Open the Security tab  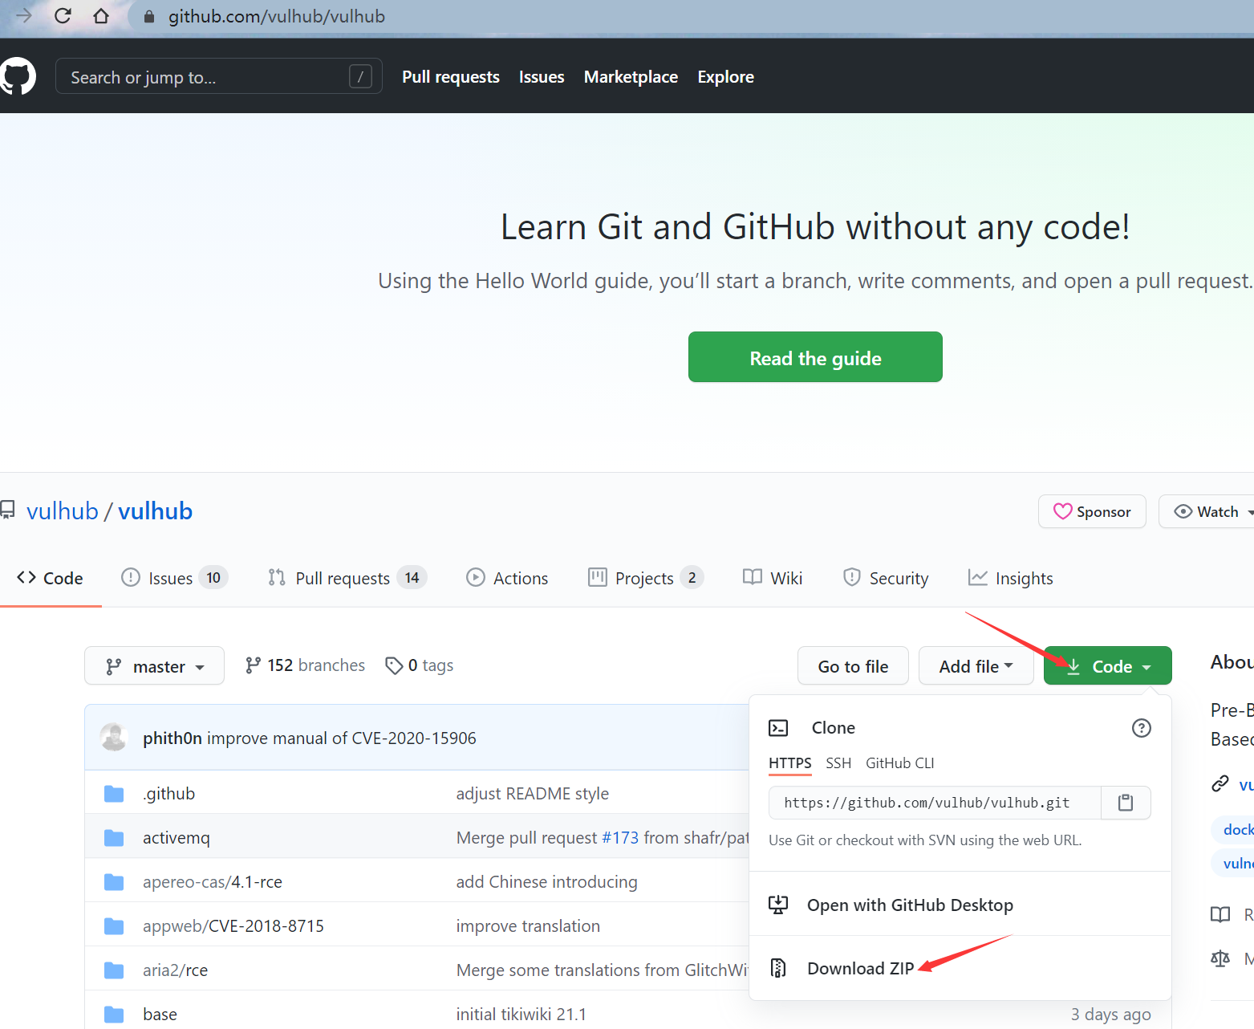[886, 578]
